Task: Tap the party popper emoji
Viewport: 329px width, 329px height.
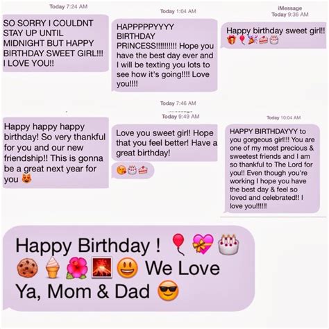Action: 253,40
